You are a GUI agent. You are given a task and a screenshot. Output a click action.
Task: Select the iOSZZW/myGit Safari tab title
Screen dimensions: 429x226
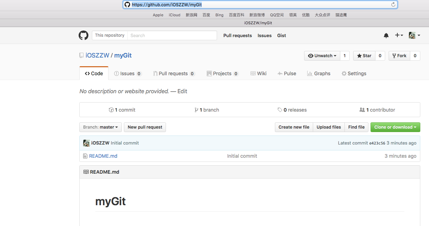click(258, 23)
